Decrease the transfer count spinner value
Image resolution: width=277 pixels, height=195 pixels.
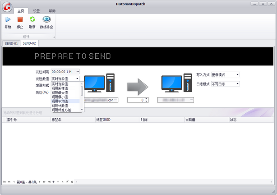146,101
